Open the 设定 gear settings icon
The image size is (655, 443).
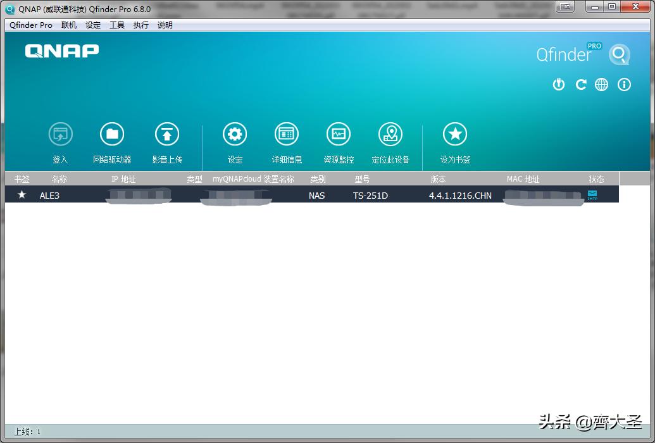(235, 134)
